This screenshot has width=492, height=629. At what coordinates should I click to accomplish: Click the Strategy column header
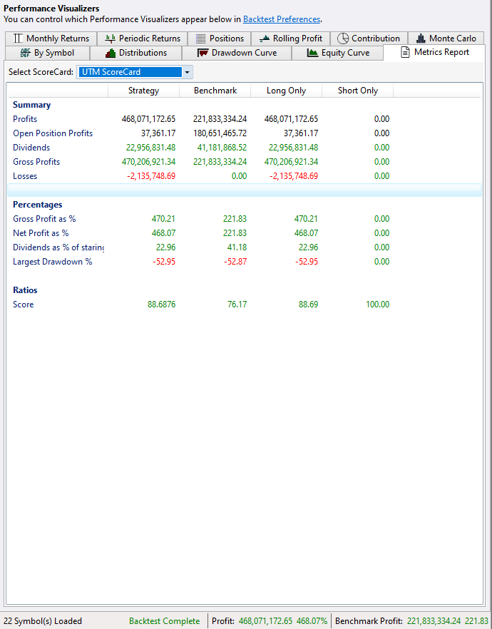coord(143,91)
